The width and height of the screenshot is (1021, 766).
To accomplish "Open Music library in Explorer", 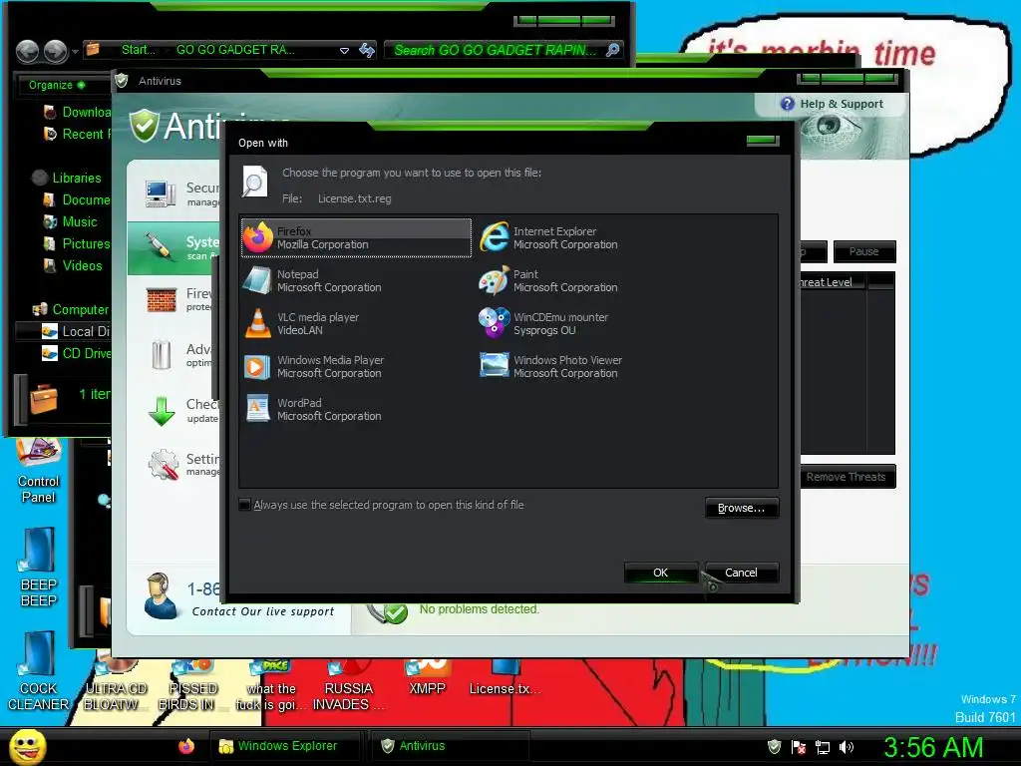I will [x=71, y=222].
